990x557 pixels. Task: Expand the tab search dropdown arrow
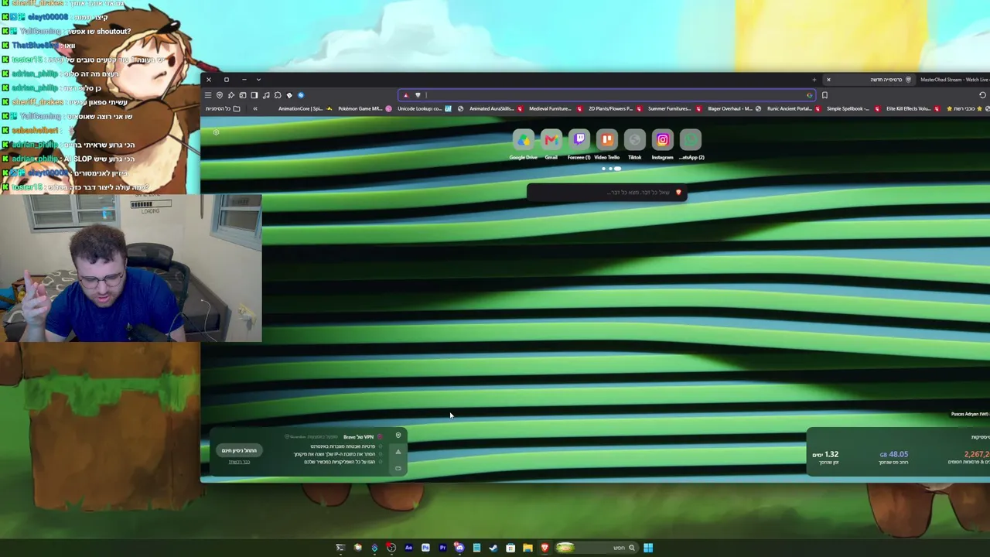[x=258, y=80]
